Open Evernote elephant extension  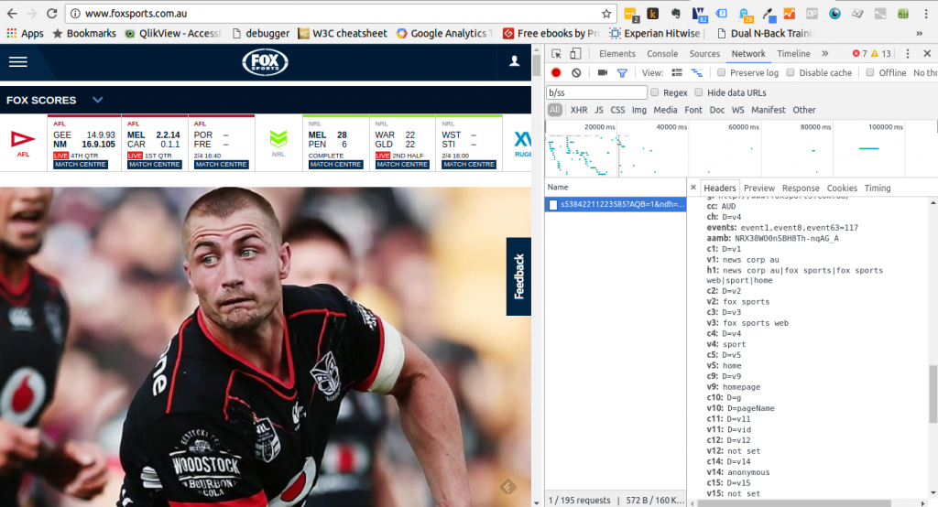point(675,13)
